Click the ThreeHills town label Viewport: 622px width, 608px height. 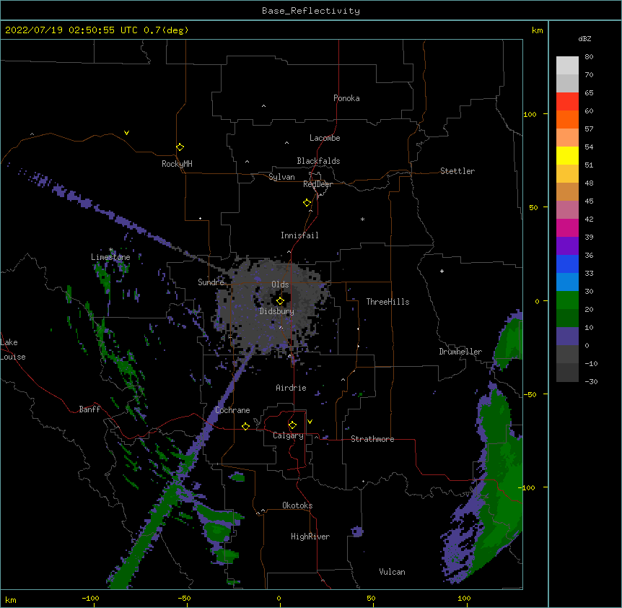[x=388, y=302]
